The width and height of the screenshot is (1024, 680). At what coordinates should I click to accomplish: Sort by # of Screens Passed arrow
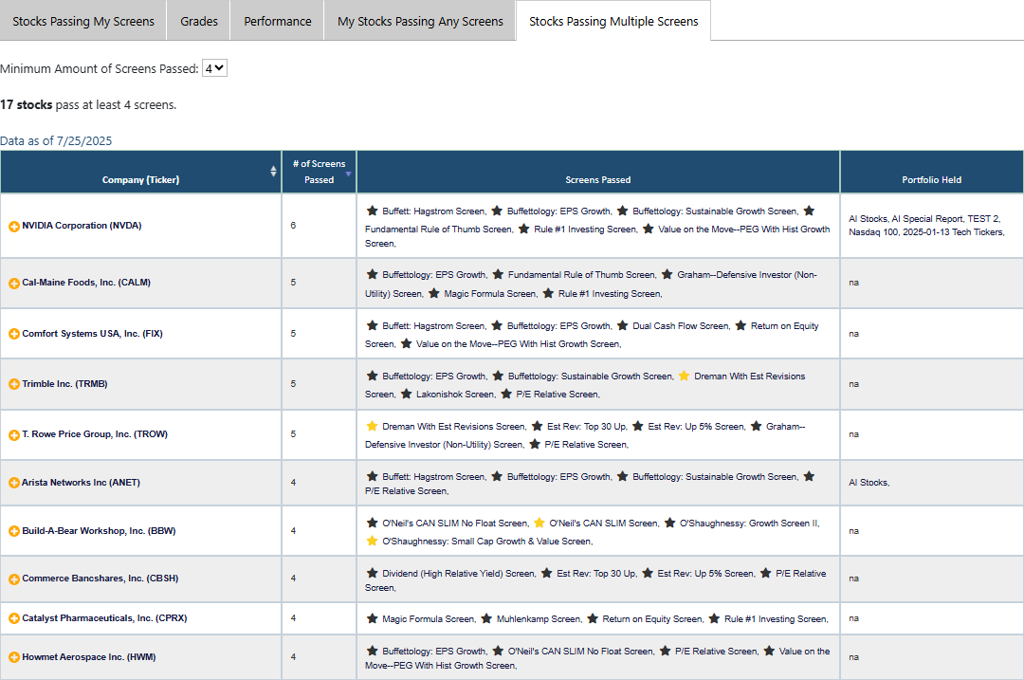pyautogui.click(x=348, y=174)
